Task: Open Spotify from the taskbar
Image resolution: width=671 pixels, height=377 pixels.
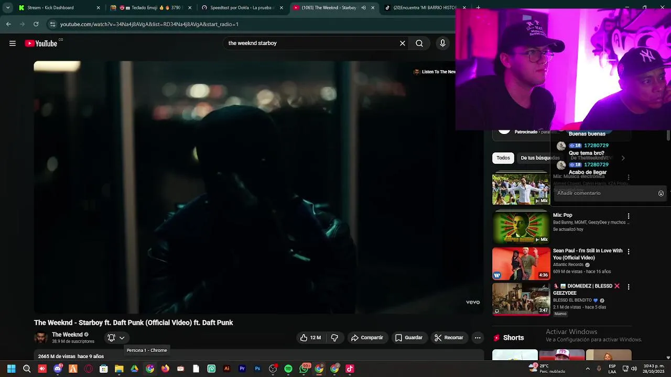Action: tap(288, 369)
